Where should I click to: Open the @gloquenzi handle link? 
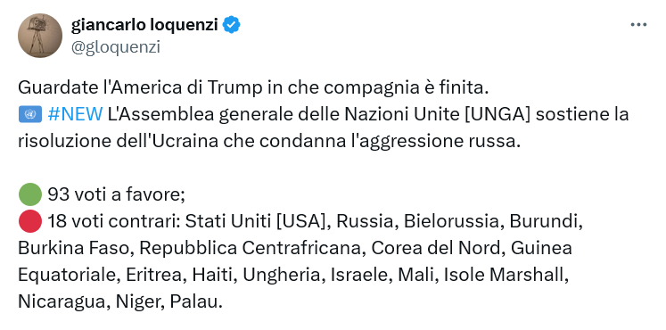(x=116, y=47)
